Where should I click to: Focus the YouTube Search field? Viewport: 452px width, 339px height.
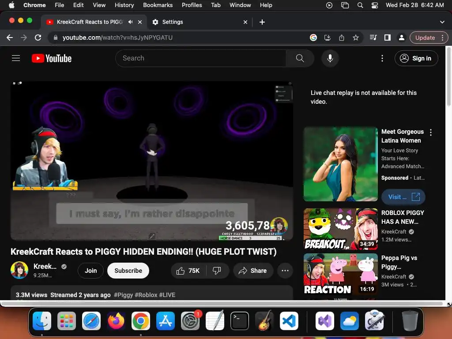[x=201, y=58]
